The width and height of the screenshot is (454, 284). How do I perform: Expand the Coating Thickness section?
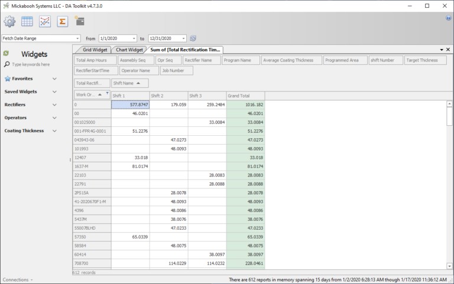point(54,130)
